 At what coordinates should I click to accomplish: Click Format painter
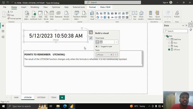[14, 18]
